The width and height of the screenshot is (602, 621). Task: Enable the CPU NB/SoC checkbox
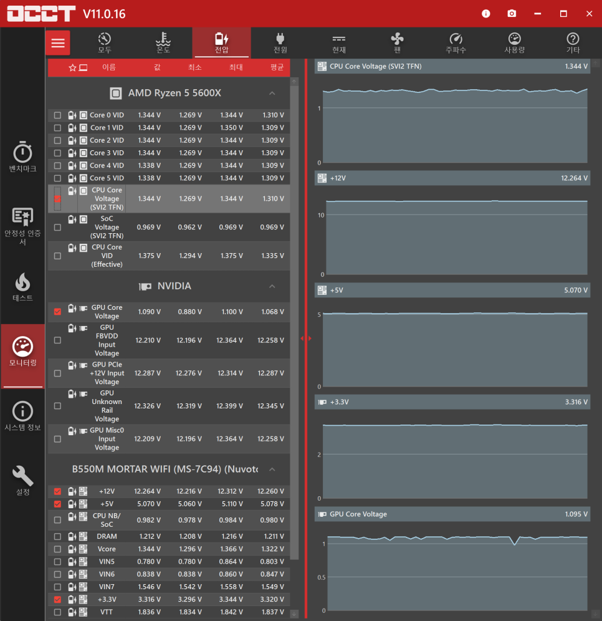(x=57, y=520)
